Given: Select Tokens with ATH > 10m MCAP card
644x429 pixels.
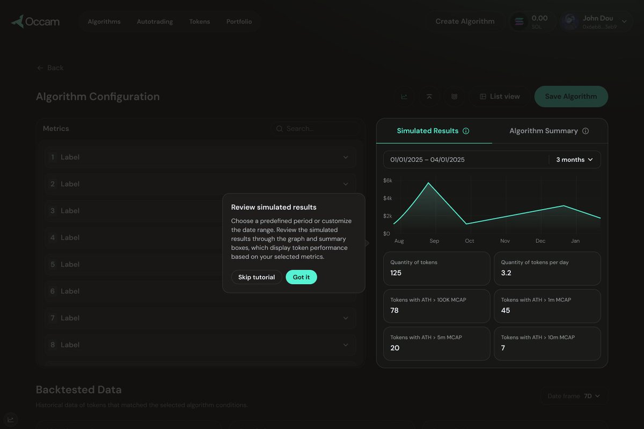Looking at the screenshot, I should point(547,344).
